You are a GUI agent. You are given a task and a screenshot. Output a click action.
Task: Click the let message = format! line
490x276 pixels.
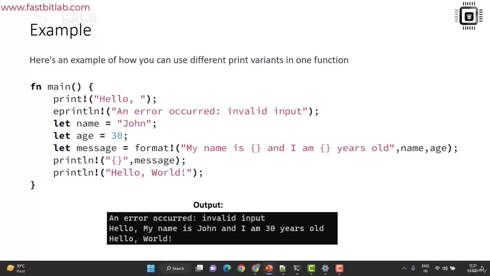255,148
